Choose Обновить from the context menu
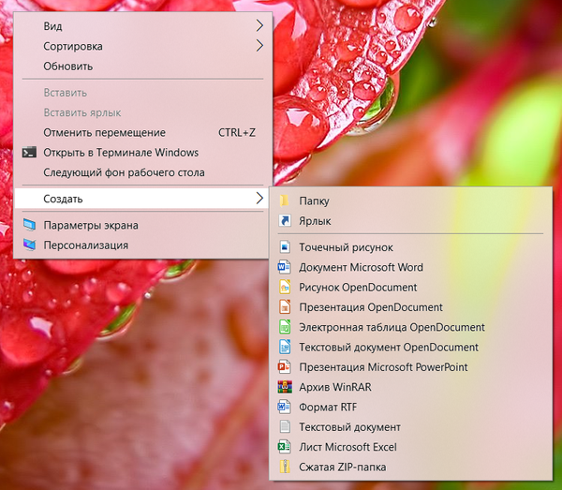562x490 pixels. [x=67, y=67]
